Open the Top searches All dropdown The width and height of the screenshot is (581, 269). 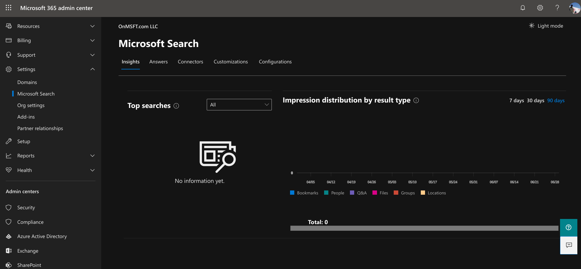(x=239, y=105)
